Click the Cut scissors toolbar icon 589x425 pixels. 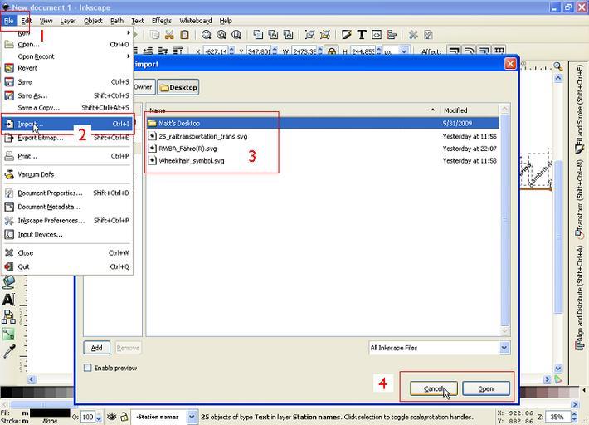pyautogui.click(x=169, y=35)
